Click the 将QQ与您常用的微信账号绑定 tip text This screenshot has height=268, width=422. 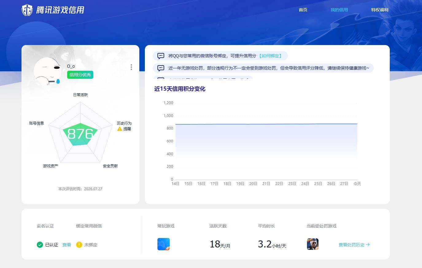coord(212,56)
